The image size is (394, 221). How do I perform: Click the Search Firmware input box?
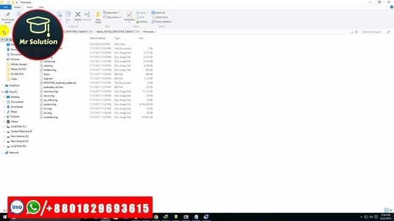coord(376,32)
